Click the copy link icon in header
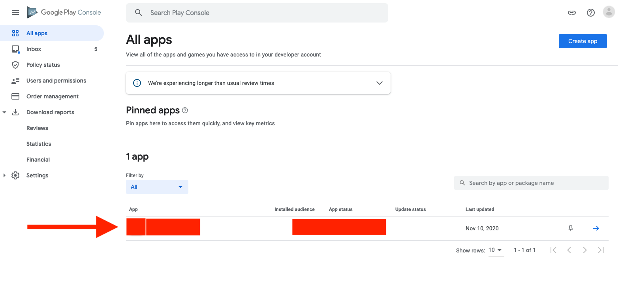The image size is (624, 288). click(x=571, y=13)
